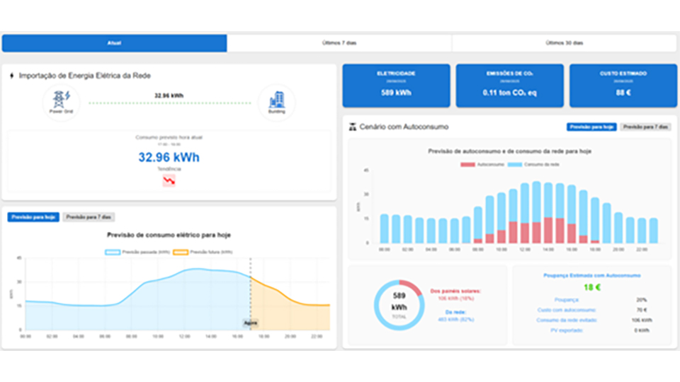Screen dimensions: 680x382
Task: Hide the Autoconsumo series via legend
Action: point(469,165)
